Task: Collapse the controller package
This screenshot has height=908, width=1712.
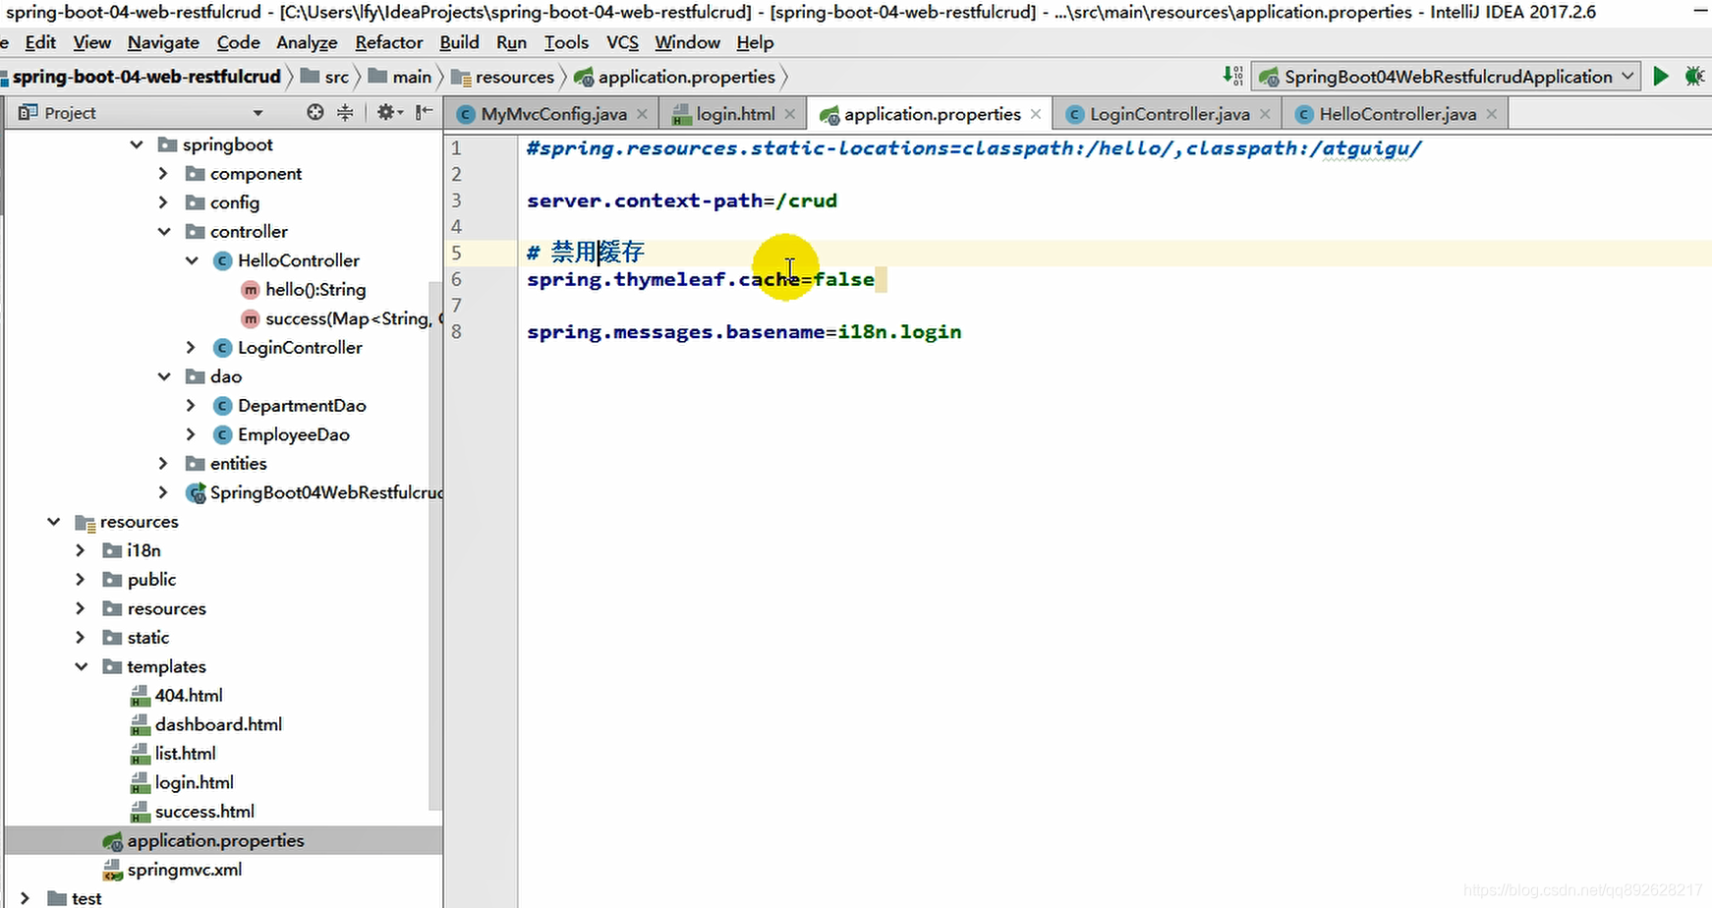Action: 164,232
